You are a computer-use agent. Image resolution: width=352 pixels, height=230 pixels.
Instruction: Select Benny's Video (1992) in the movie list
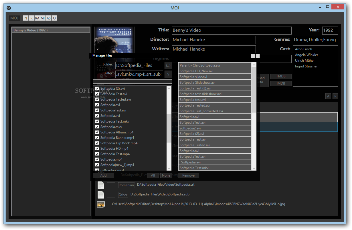coord(51,30)
